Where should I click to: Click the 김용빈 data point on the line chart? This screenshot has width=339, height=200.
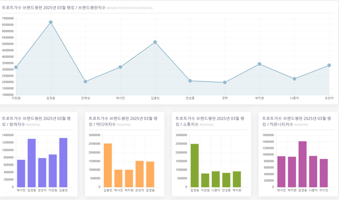click(155, 43)
